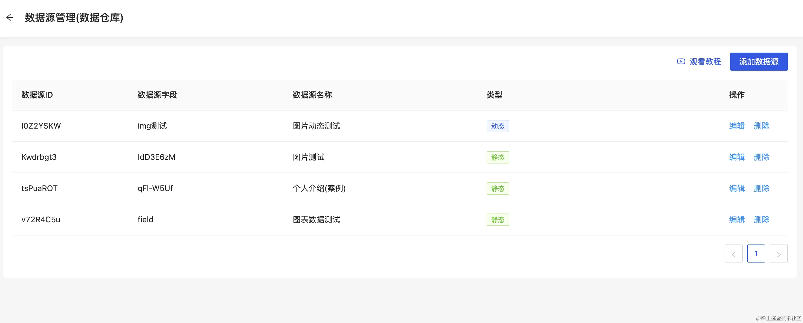Click the img测试 field cell
The image size is (803, 323).
(152, 126)
